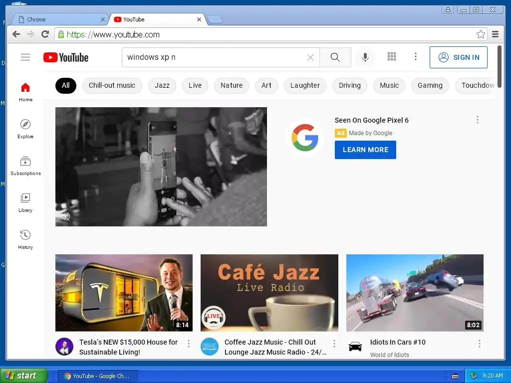Click the Coffee Jazz channel avatar

pos(210,347)
